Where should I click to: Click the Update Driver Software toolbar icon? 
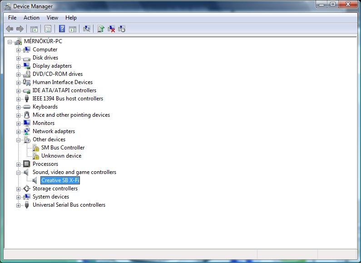click(x=101, y=29)
